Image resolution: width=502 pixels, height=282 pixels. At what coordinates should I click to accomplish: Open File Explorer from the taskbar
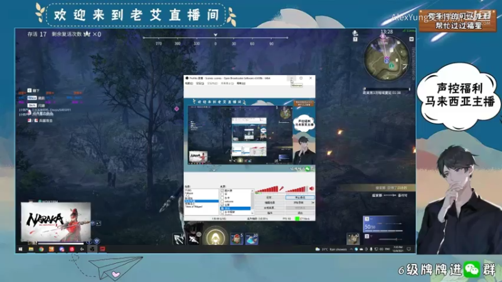(31, 249)
